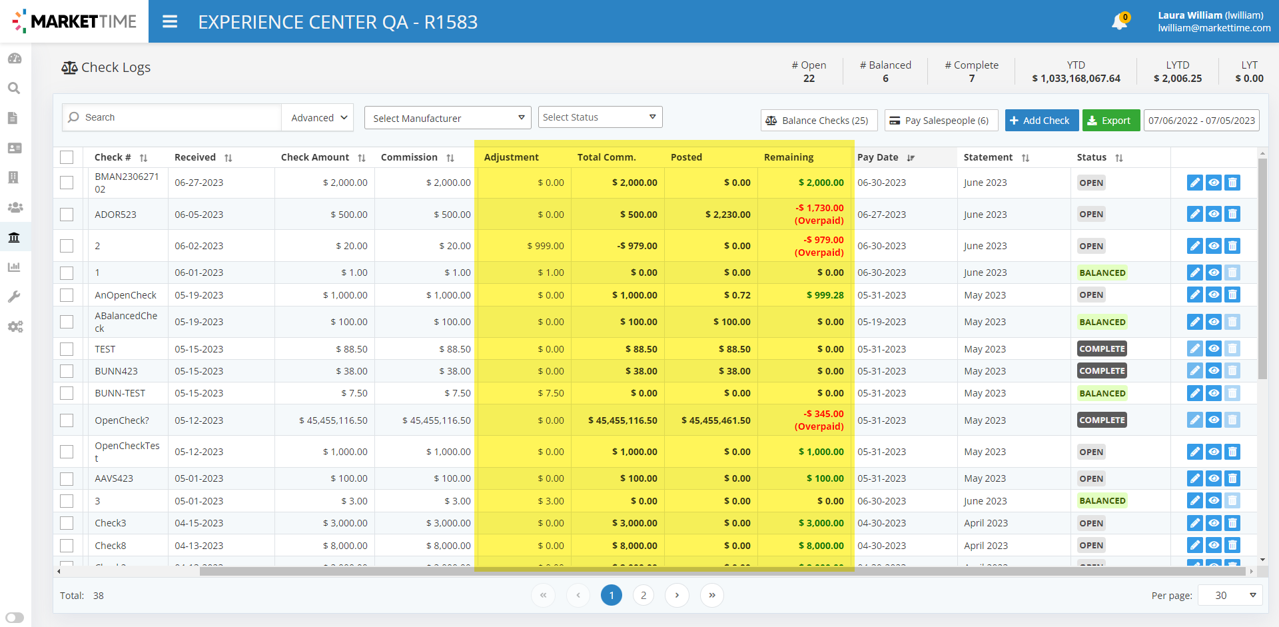Select the BMAN230627102 row checkbox
Image resolution: width=1279 pixels, height=627 pixels.
(x=67, y=183)
